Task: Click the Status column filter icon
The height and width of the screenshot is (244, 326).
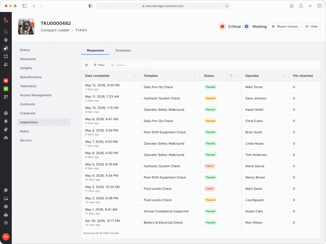Action: click(231, 76)
